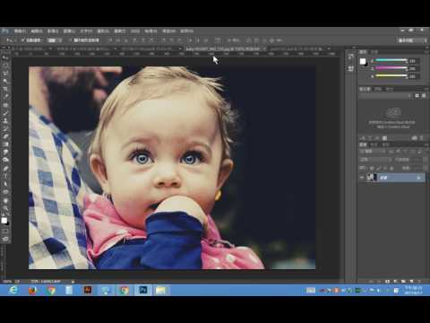Delete layer using trash icon
This screenshot has width=430, height=323.
point(419,282)
